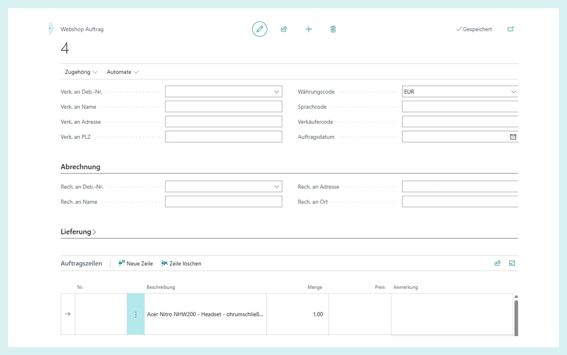Open Verk. an Deb.-Nr. dropdown
The width and height of the screenshot is (567, 355).
click(x=276, y=92)
